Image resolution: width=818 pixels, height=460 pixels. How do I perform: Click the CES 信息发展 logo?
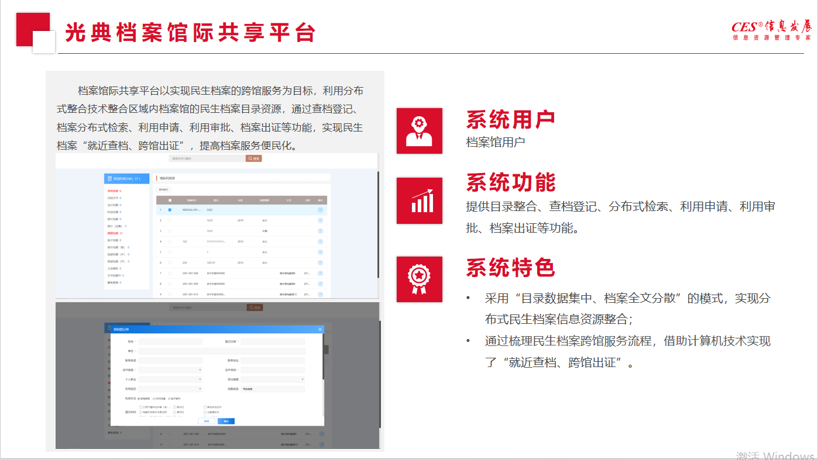pos(772,30)
